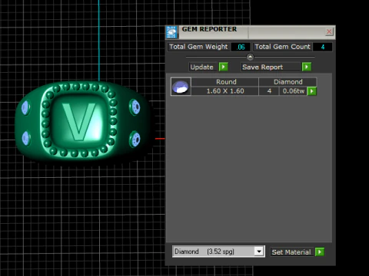Click the Total Gem Weight value .06

pyautogui.click(x=241, y=47)
